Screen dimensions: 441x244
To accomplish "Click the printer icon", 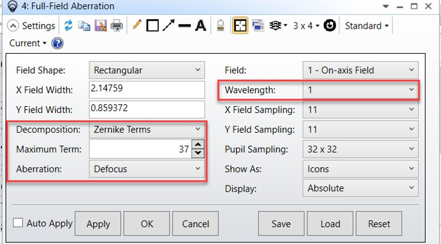I will 117,26.
